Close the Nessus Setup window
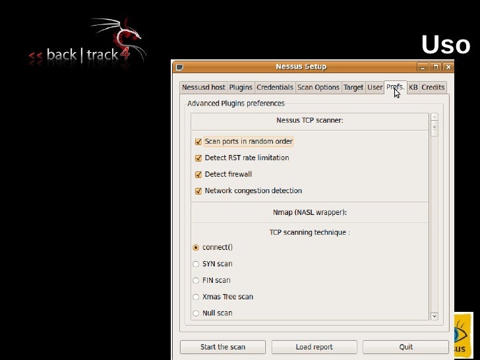The image size is (480, 360). pos(448,67)
